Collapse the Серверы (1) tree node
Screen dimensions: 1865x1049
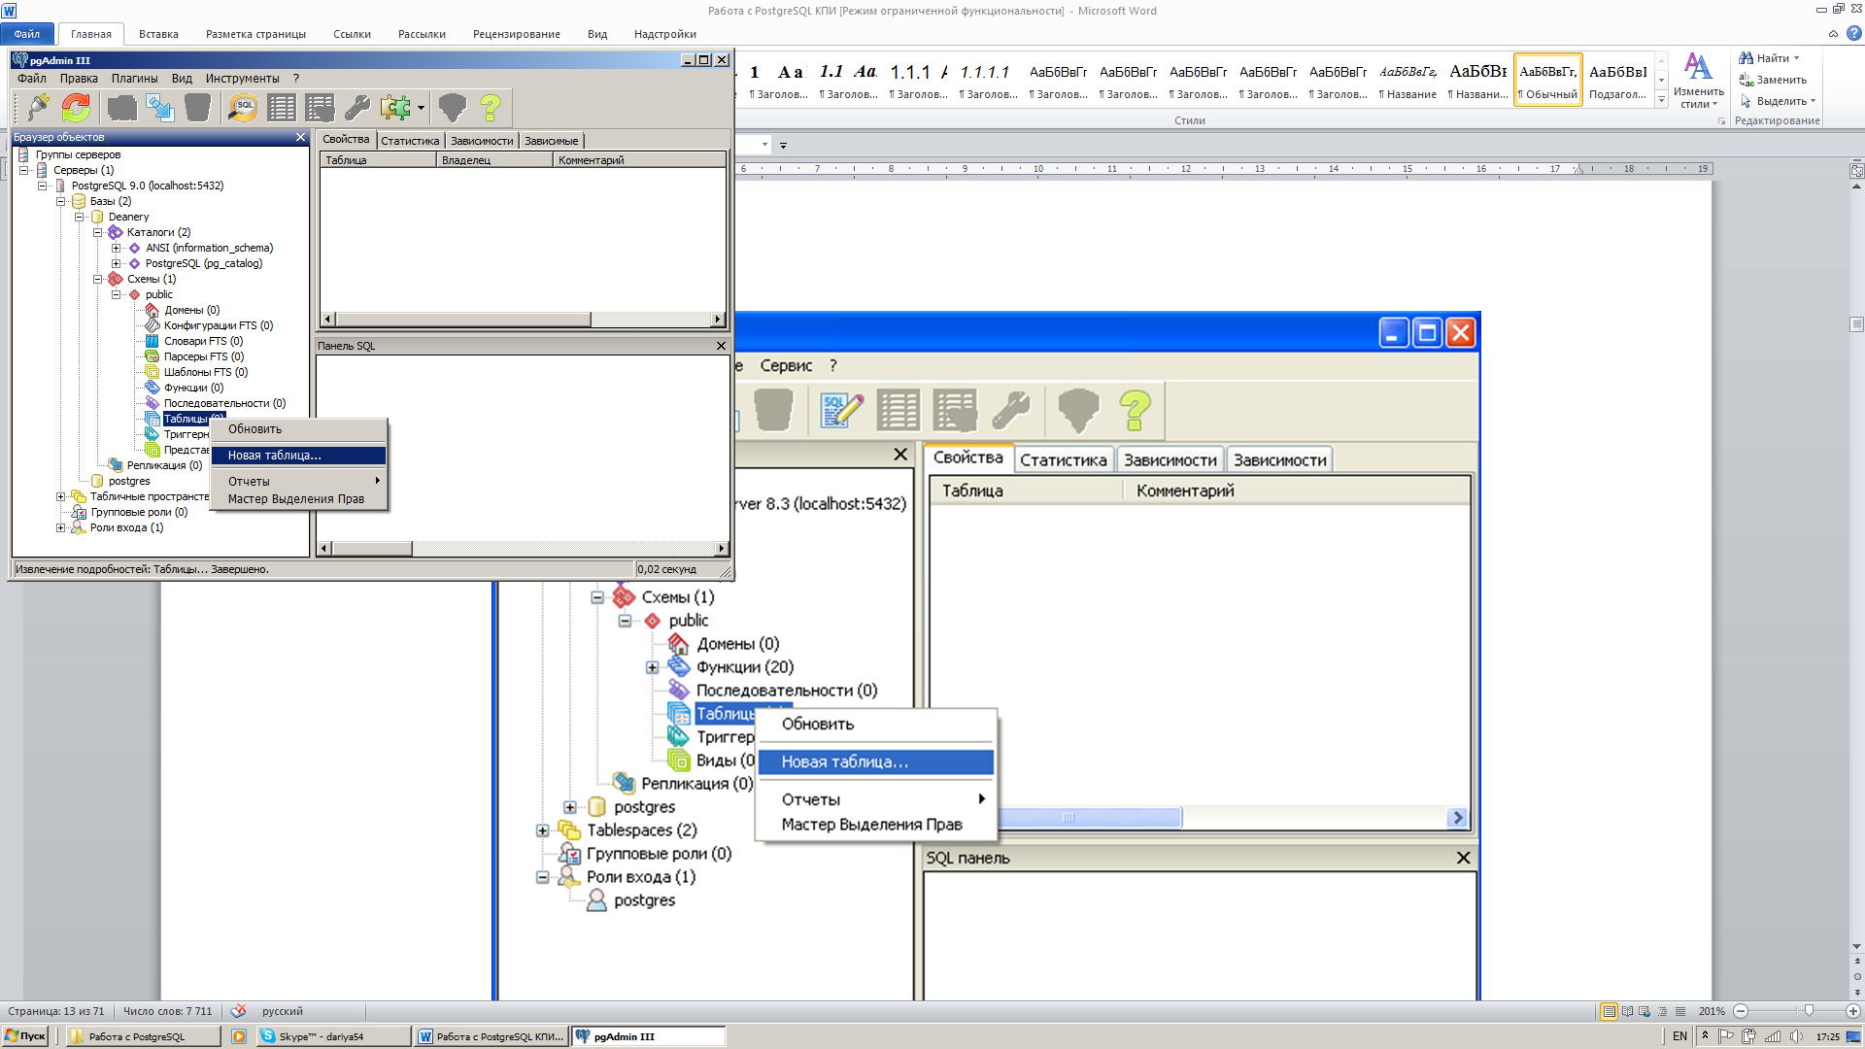[x=23, y=170]
